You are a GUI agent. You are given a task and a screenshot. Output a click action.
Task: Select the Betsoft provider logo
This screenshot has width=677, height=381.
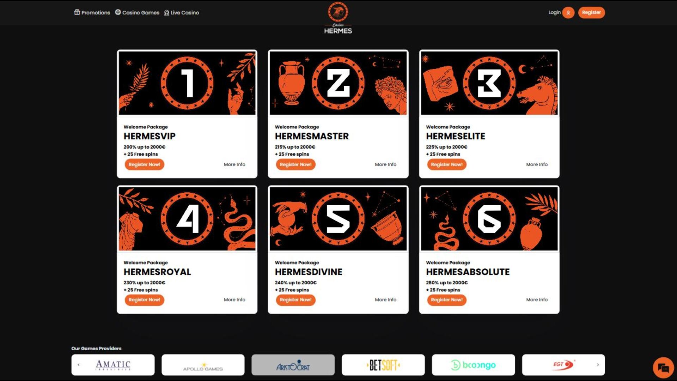(383, 365)
